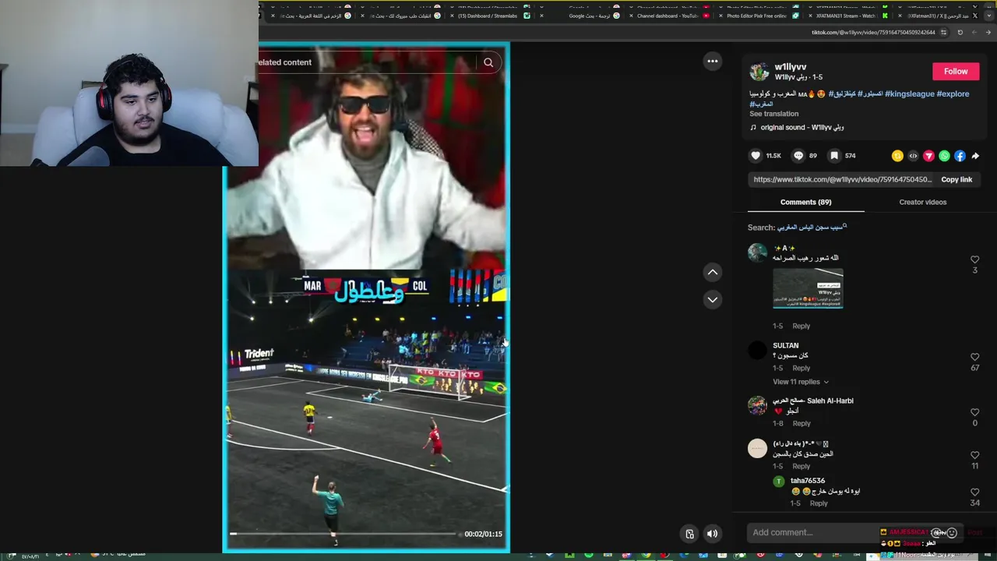Open ✨A✨ commenter's avatar

tap(757, 252)
